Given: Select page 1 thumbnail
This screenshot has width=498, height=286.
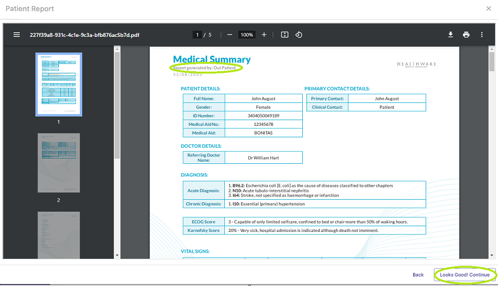Looking at the screenshot, I should coord(58,84).
